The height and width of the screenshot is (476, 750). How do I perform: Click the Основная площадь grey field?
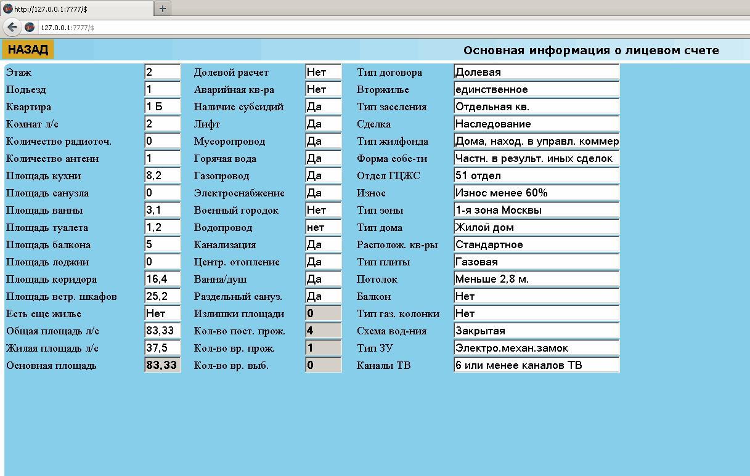pos(163,365)
